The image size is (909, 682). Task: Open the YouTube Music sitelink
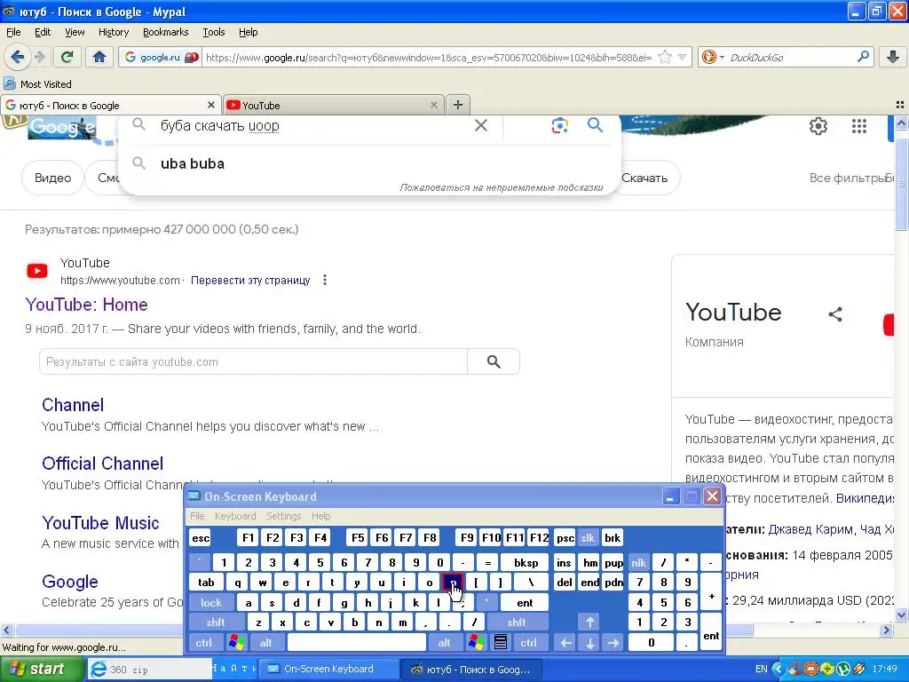(x=100, y=522)
